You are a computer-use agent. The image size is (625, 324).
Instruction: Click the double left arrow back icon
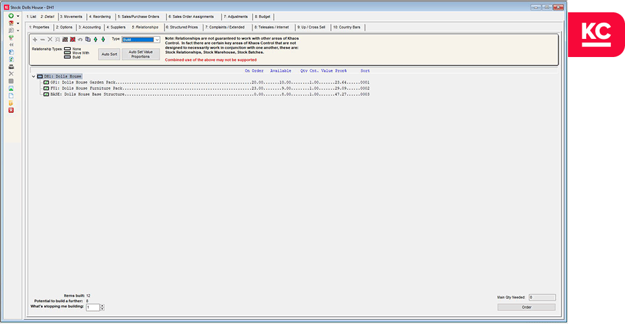click(11, 45)
